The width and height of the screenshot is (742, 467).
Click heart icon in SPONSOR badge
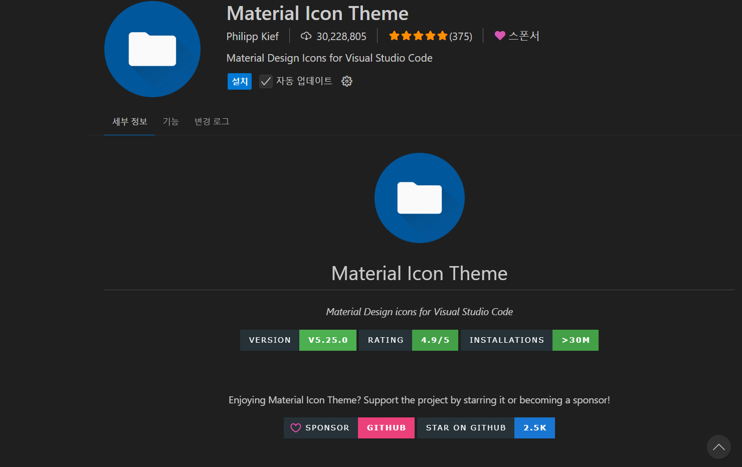click(x=296, y=428)
